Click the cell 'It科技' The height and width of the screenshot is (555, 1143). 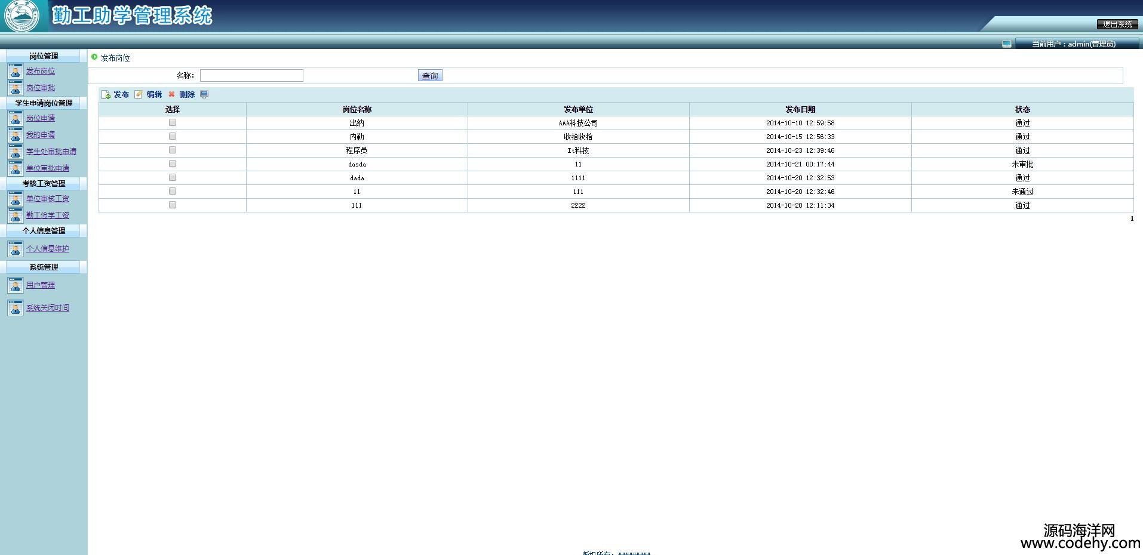coord(578,150)
